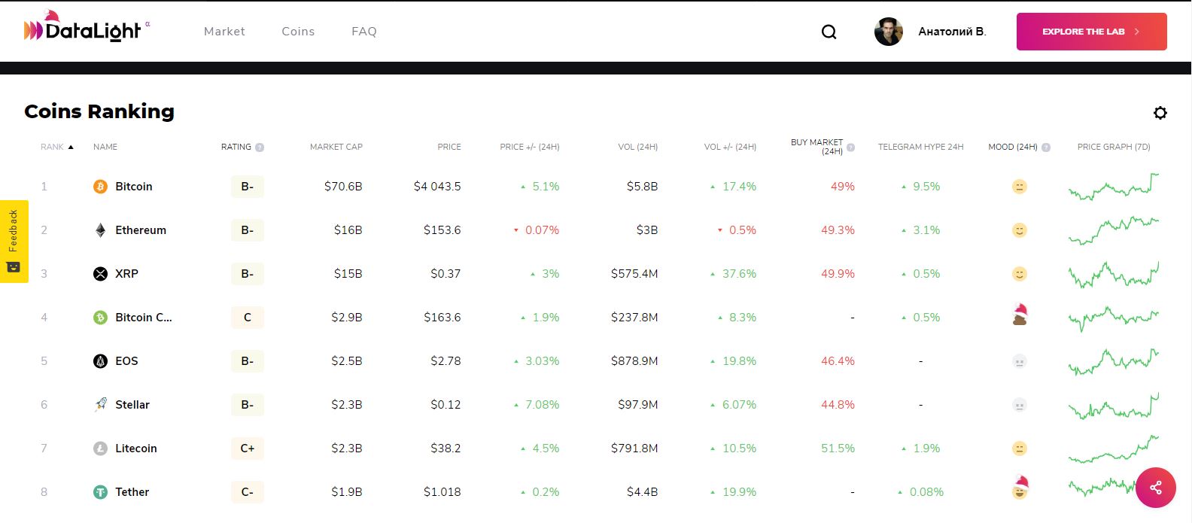Open the Tether coin name link

[132, 492]
